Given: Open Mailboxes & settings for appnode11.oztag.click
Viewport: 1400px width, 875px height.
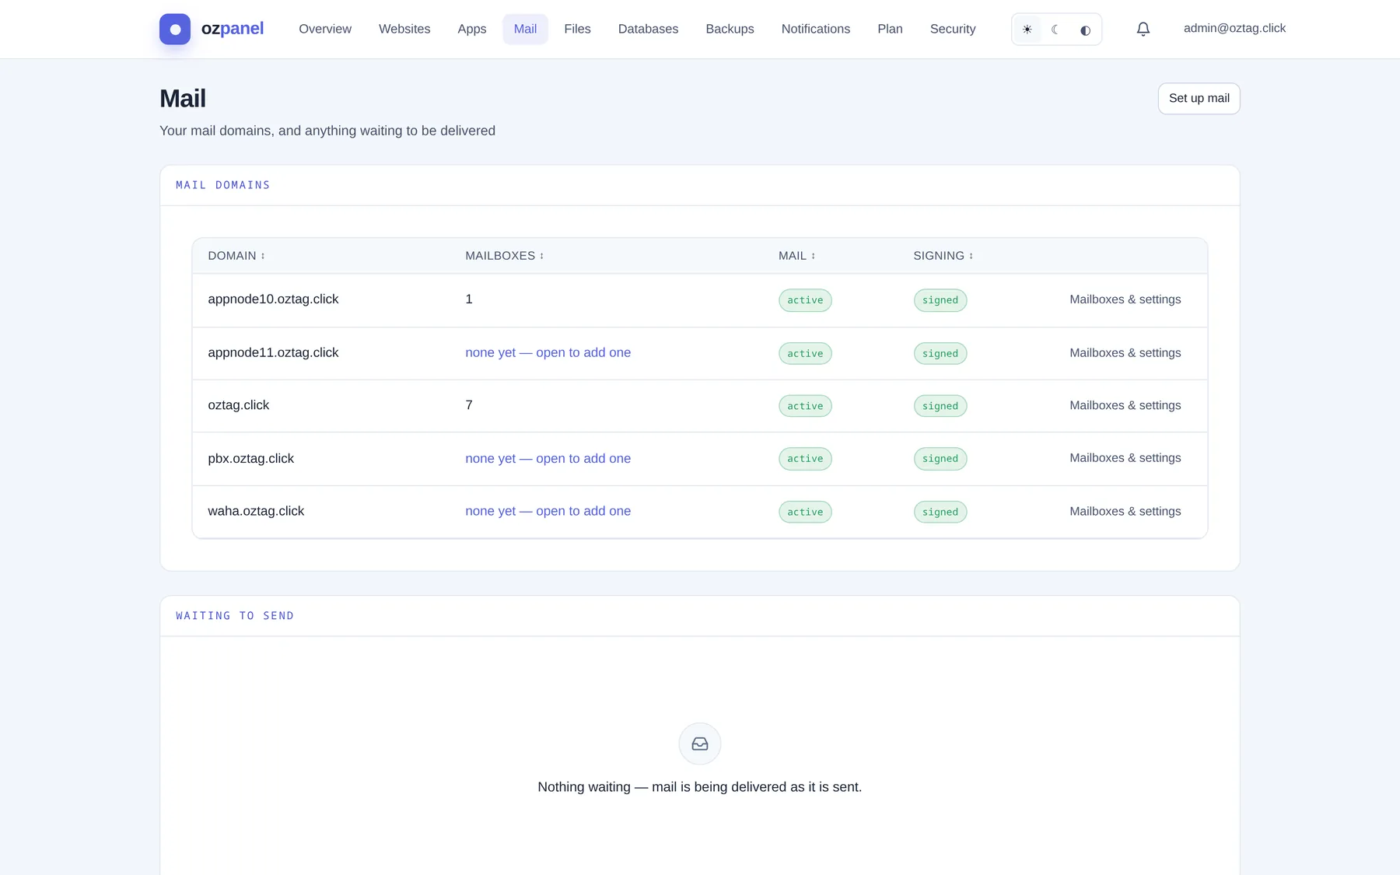Looking at the screenshot, I should click(x=1125, y=353).
